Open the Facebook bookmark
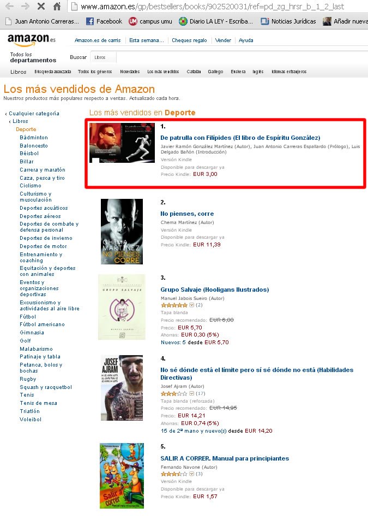 [x=104, y=21]
